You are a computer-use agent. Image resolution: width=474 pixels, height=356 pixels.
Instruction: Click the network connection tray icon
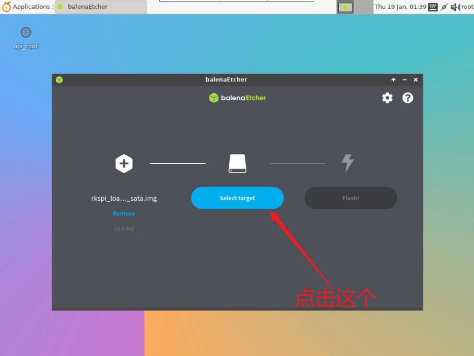point(444,7)
